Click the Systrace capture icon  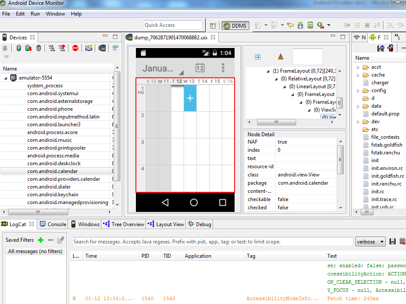coord(115,48)
